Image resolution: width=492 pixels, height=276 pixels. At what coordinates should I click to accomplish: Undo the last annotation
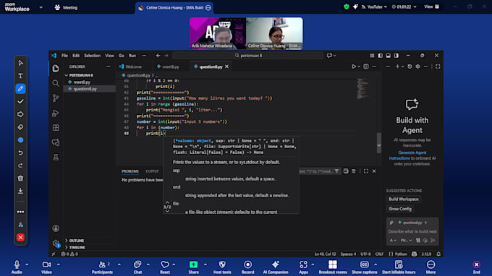20,153
